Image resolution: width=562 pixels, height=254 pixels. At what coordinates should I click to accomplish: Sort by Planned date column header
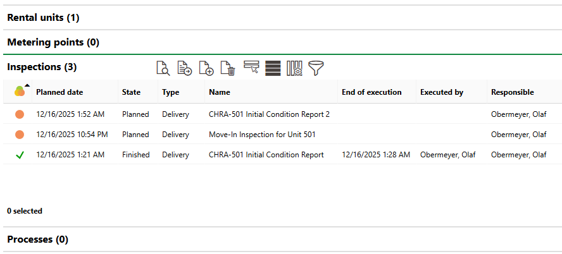tap(59, 92)
